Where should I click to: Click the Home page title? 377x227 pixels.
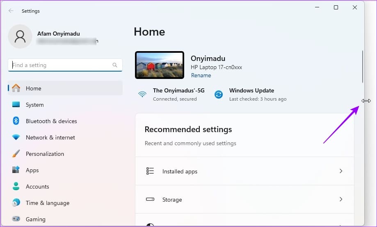click(x=149, y=31)
